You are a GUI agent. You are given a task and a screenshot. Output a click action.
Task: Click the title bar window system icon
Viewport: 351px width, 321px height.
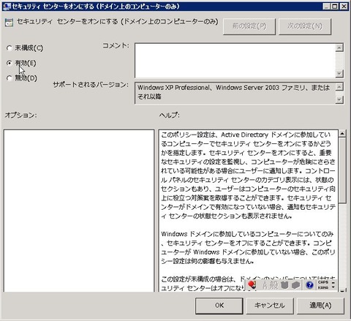click(x=7, y=6)
